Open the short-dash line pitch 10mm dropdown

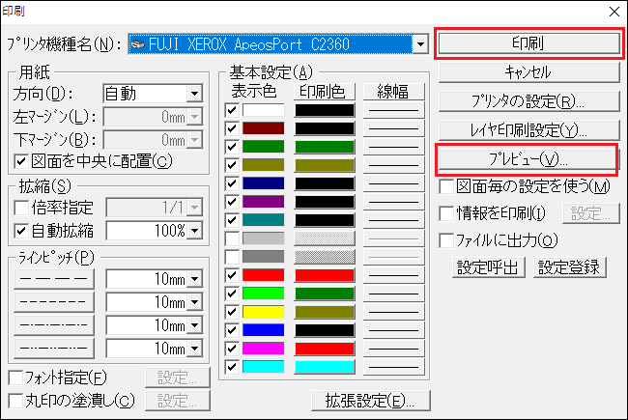[194, 302]
